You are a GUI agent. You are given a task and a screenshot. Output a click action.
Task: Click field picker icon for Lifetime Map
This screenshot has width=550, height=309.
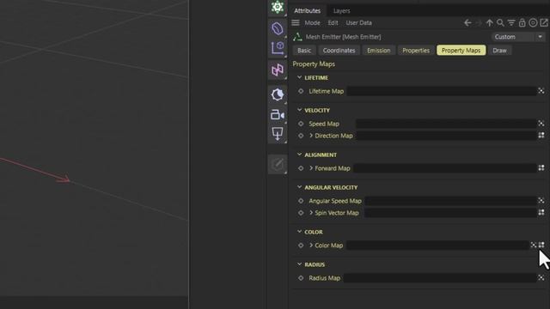tap(541, 91)
